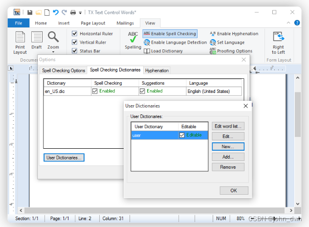Toggle Suggestions Enabled for en_US.dic
This screenshot has width=309, height=227.
(142, 91)
